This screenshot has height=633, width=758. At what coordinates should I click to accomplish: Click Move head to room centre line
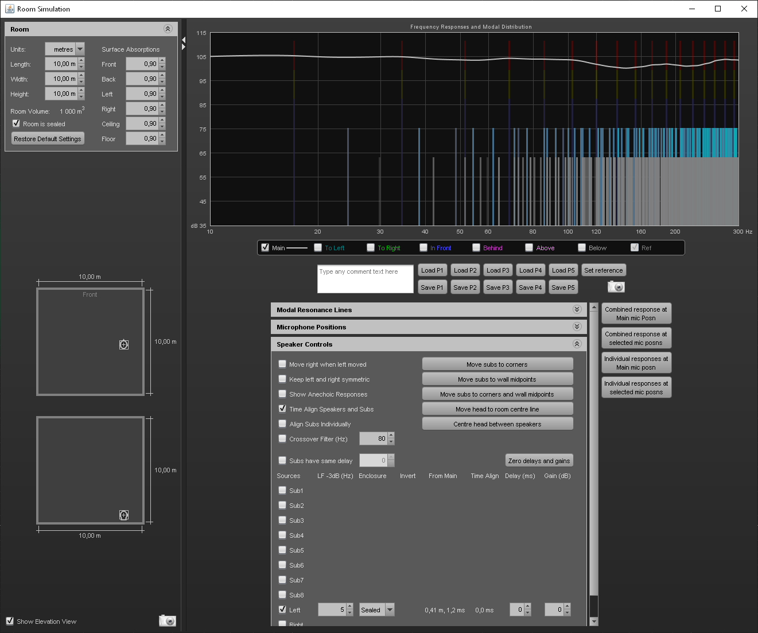(497, 409)
